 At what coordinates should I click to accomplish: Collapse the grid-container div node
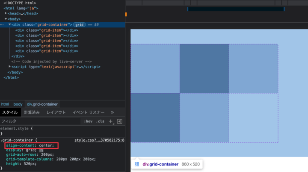tap(9, 24)
